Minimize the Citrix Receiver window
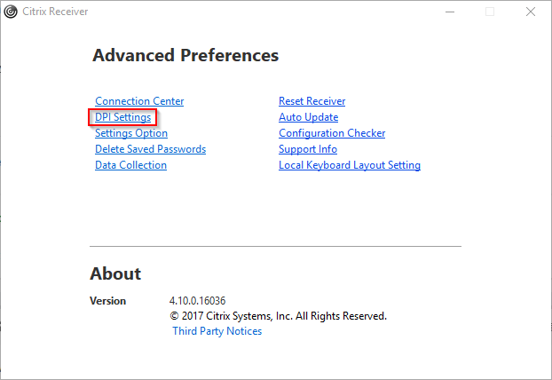This screenshot has width=552, height=380. pos(450,12)
